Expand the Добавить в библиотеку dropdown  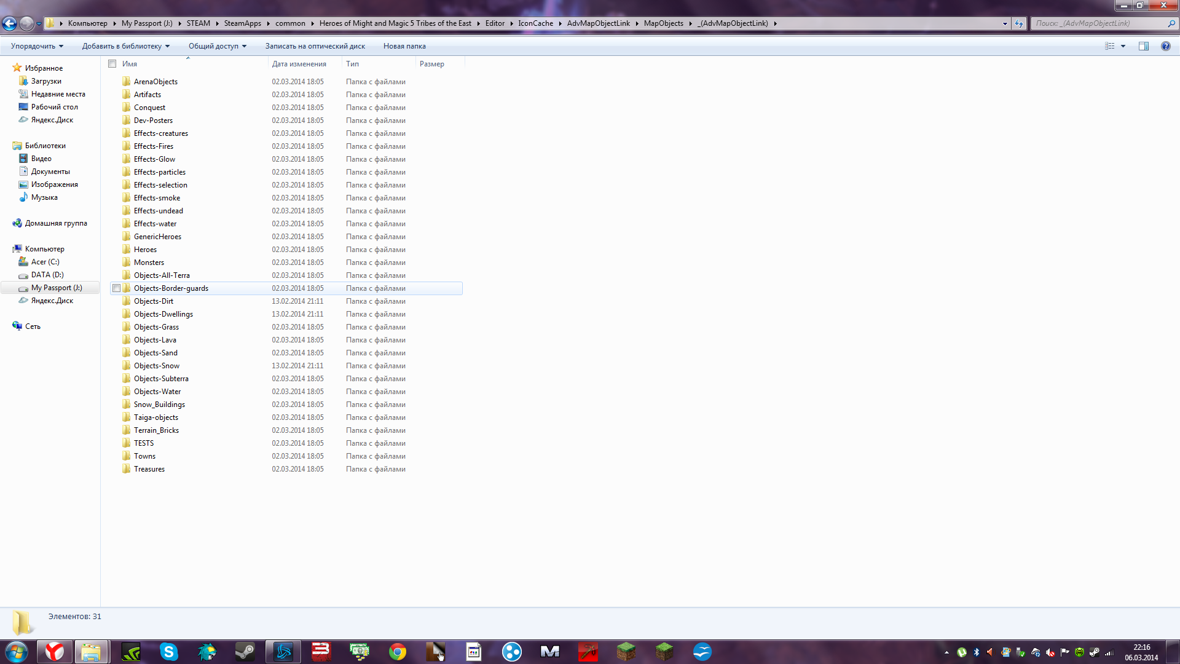126,46
